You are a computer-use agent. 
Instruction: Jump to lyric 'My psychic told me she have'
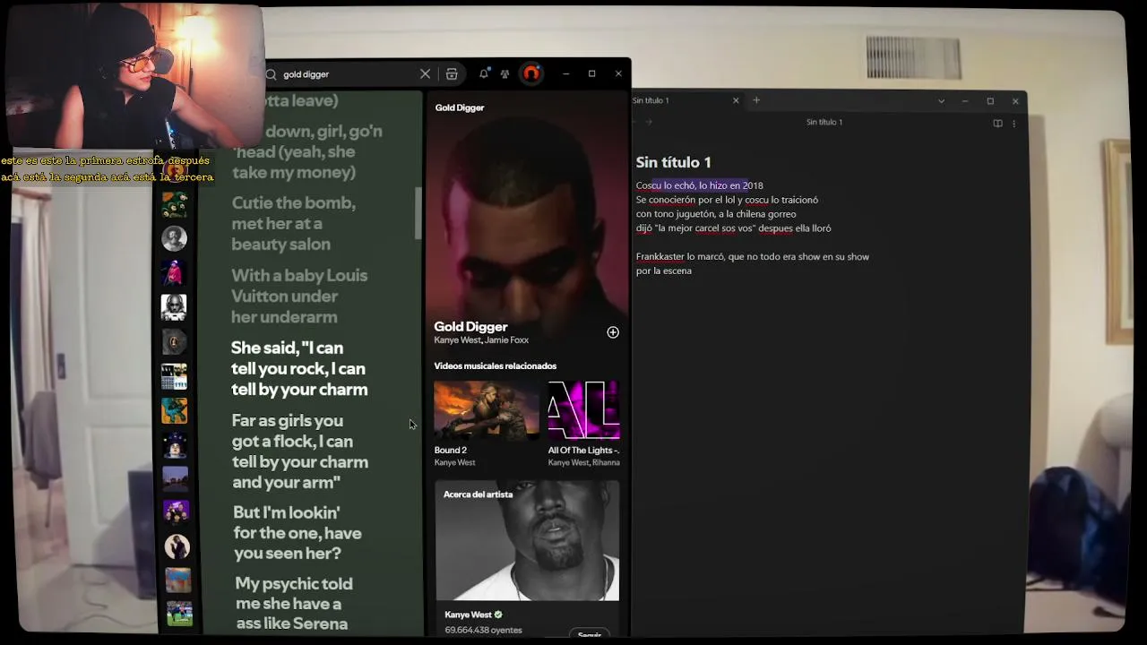[294, 604]
